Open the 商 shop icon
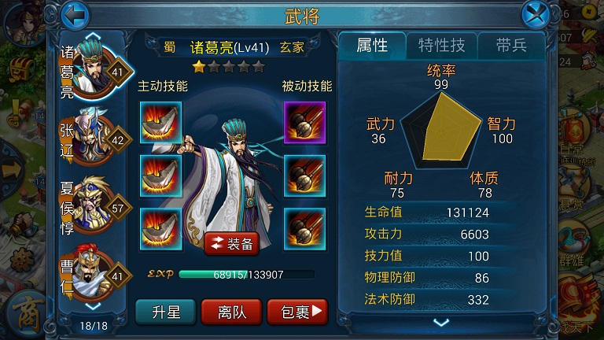 pyautogui.click(x=25, y=314)
